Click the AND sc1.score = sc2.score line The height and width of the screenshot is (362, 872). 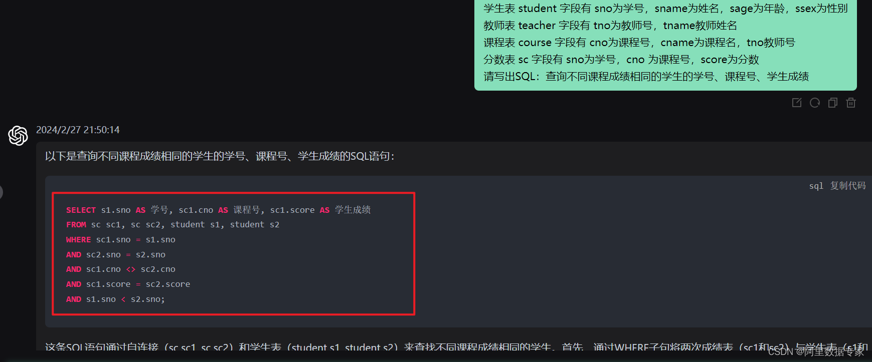pos(128,284)
